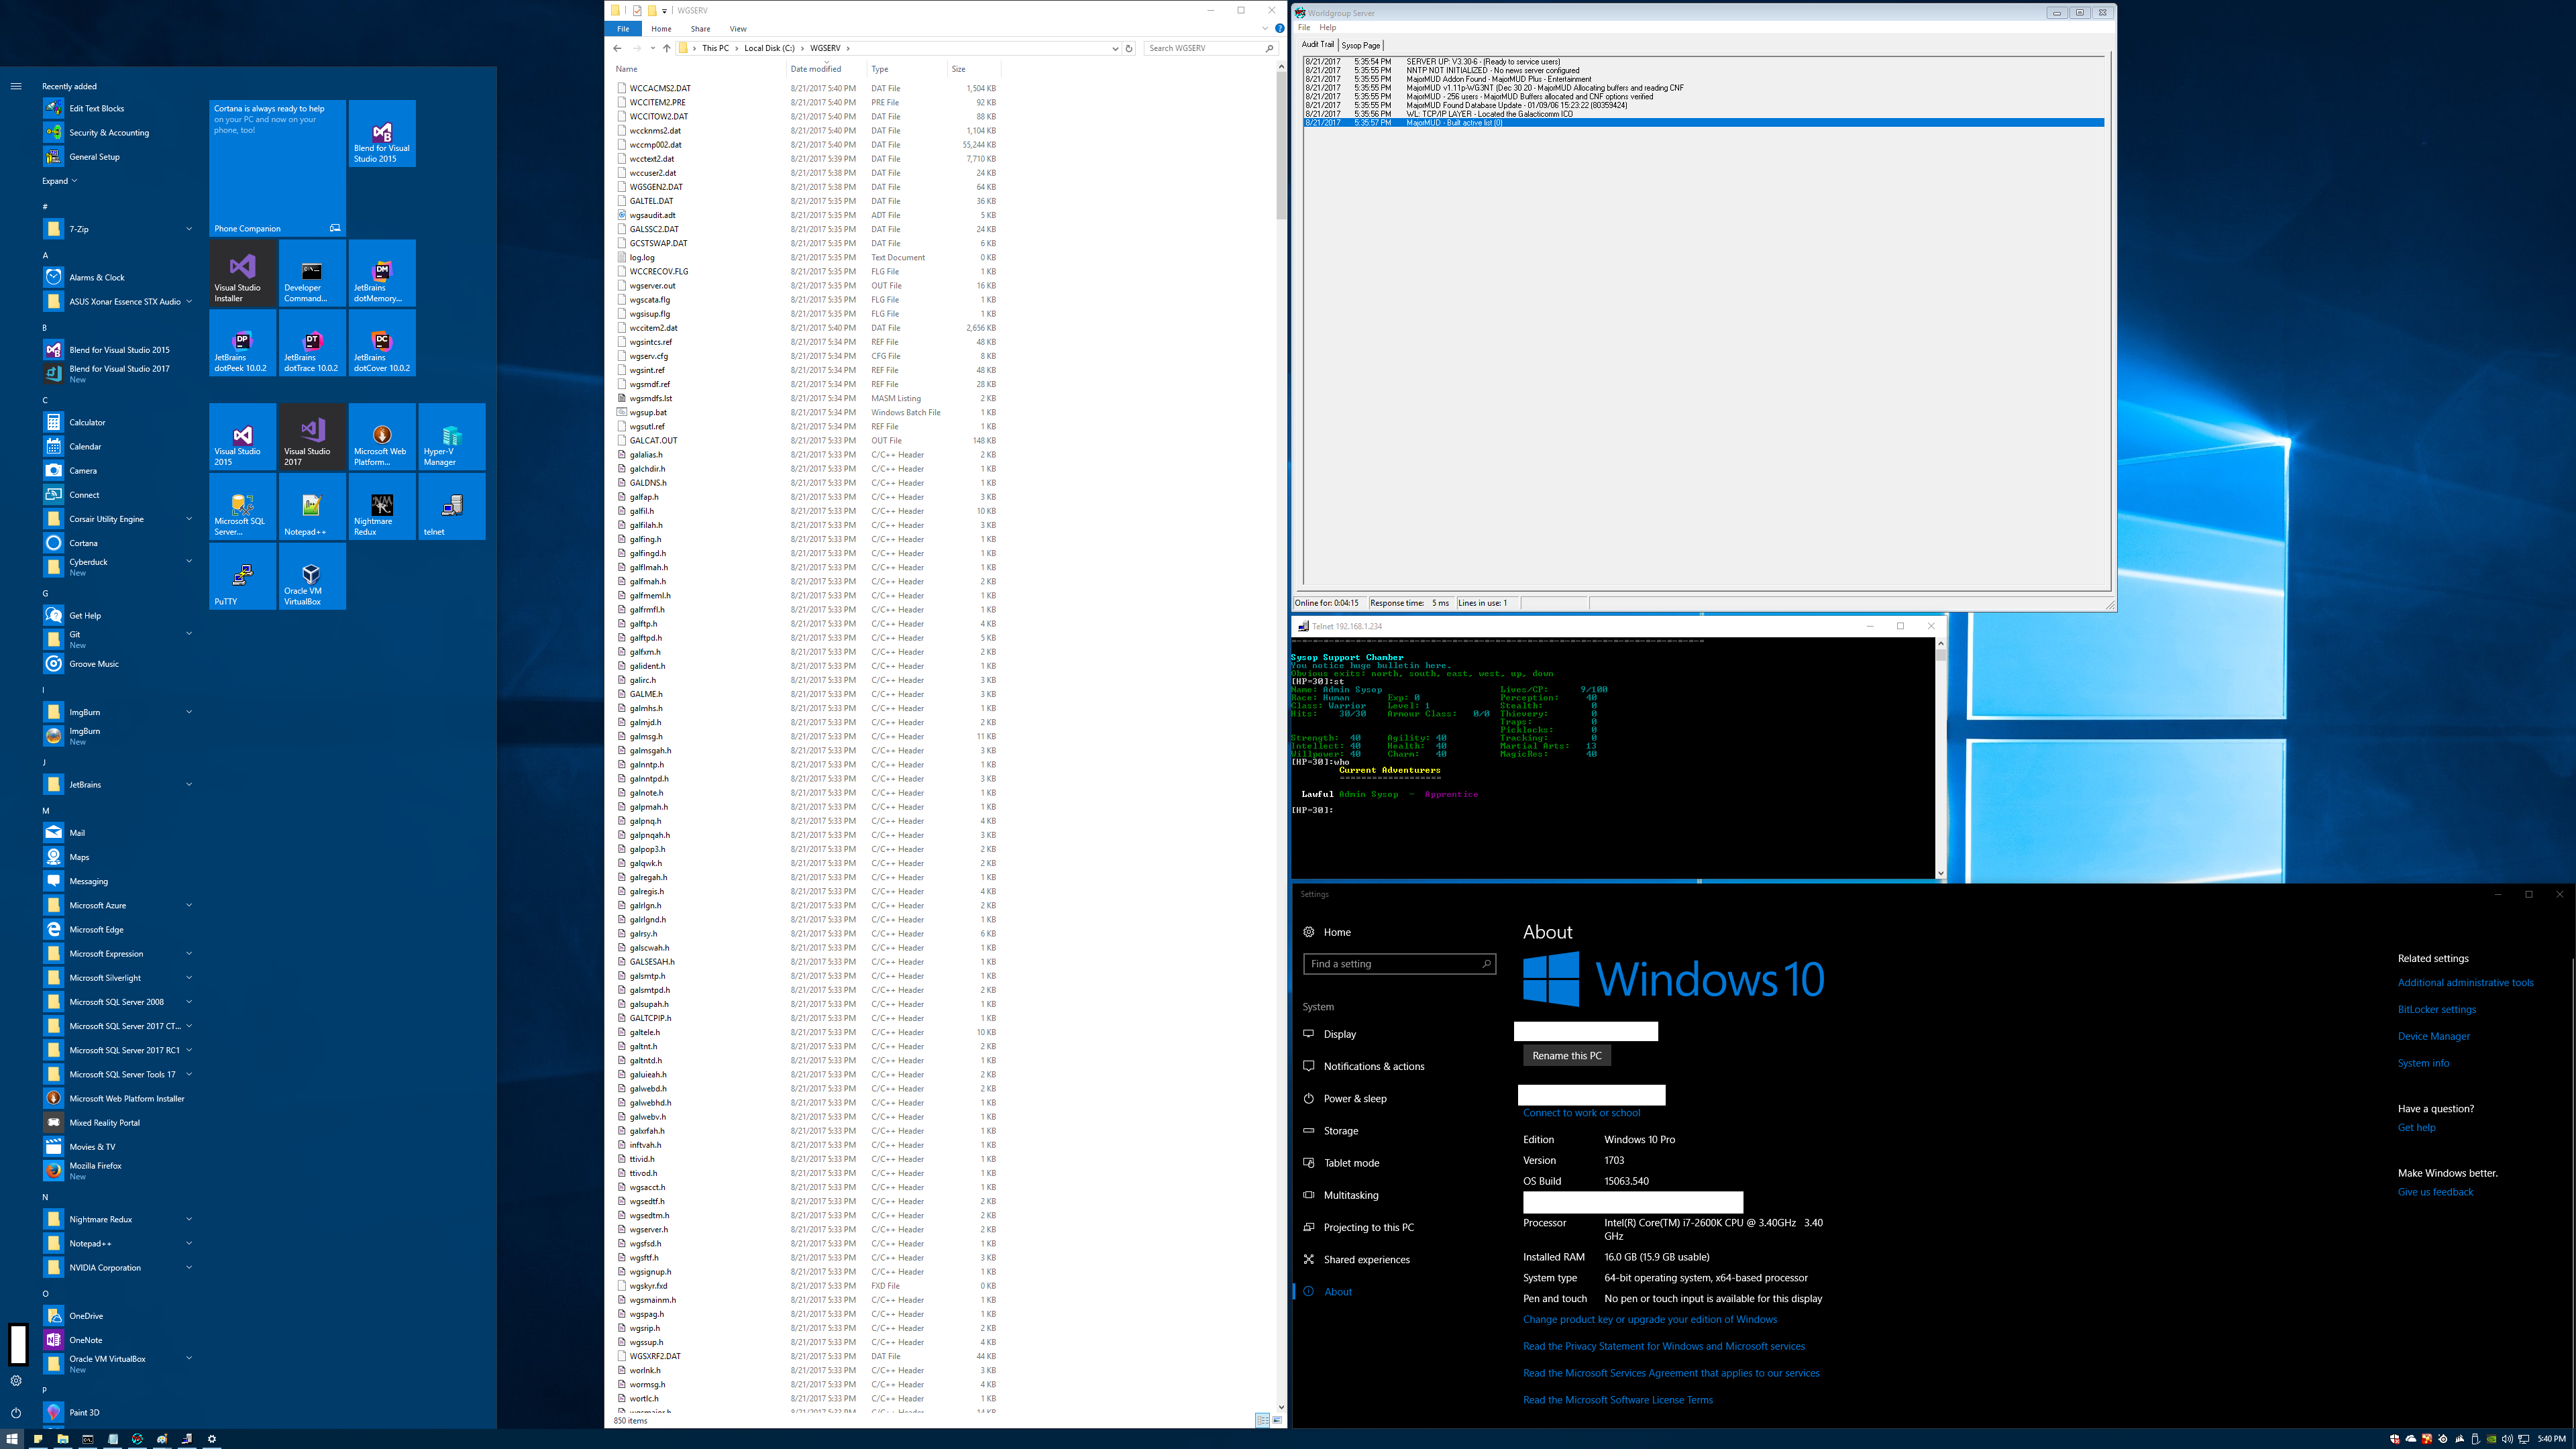Click the Explorer help question mark icon
Viewport: 2576px width, 1449px height.
point(1279,28)
